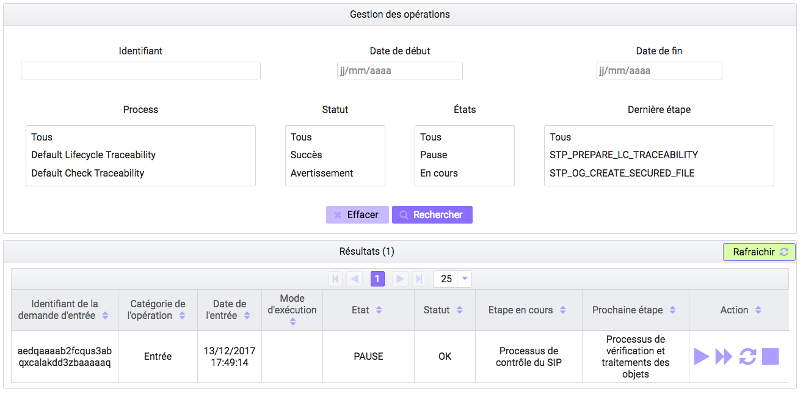The image size is (803, 394).
Task: Select Default Lifecycle Traceability in Process list
Action: click(x=93, y=155)
